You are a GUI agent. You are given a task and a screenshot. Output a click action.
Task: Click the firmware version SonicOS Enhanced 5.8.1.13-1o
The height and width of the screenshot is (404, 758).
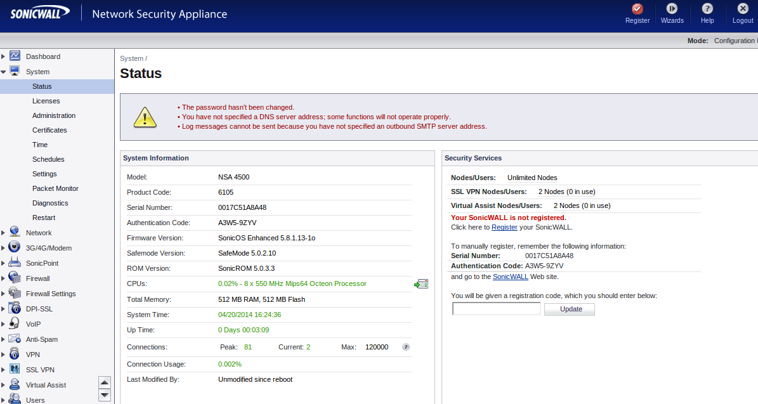(x=266, y=238)
